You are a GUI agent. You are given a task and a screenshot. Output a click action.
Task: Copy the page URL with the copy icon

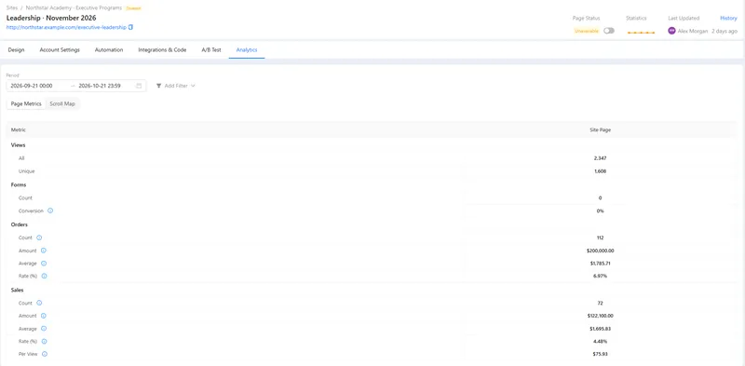click(x=131, y=28)
